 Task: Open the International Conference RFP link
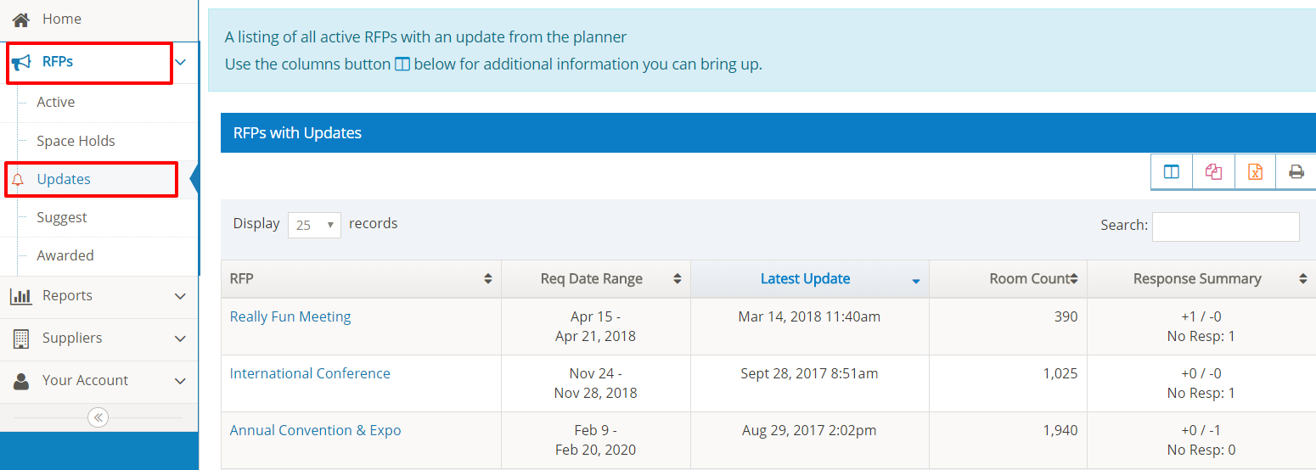310,373
